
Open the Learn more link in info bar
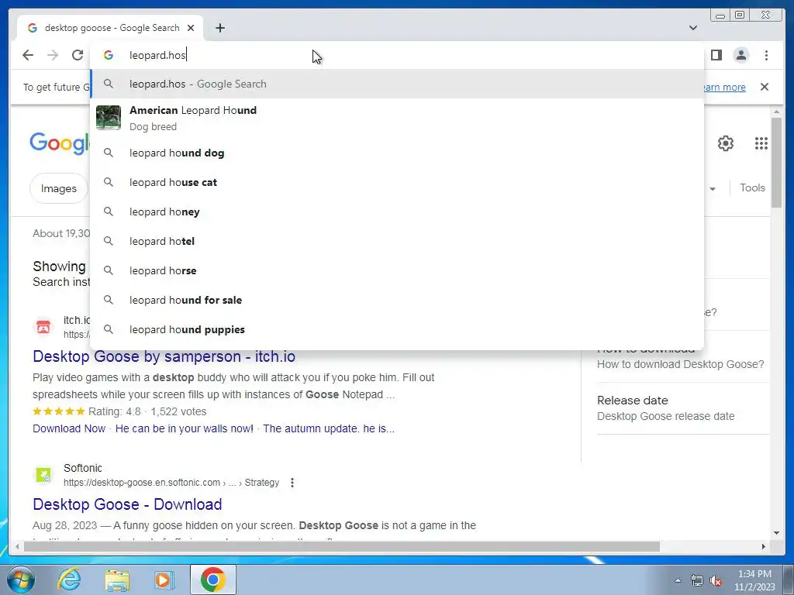(725, 87)
